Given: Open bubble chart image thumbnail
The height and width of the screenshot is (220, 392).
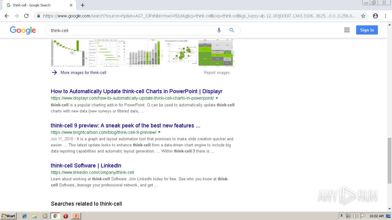Looking at the screenshot, I should 181,53.
